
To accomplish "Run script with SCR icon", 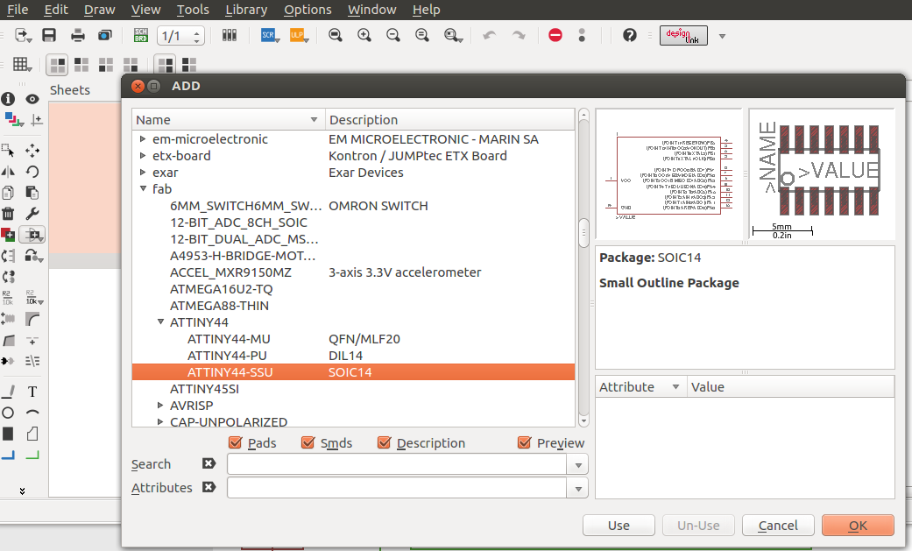I will pyautogui.click(x=269, y=36).
